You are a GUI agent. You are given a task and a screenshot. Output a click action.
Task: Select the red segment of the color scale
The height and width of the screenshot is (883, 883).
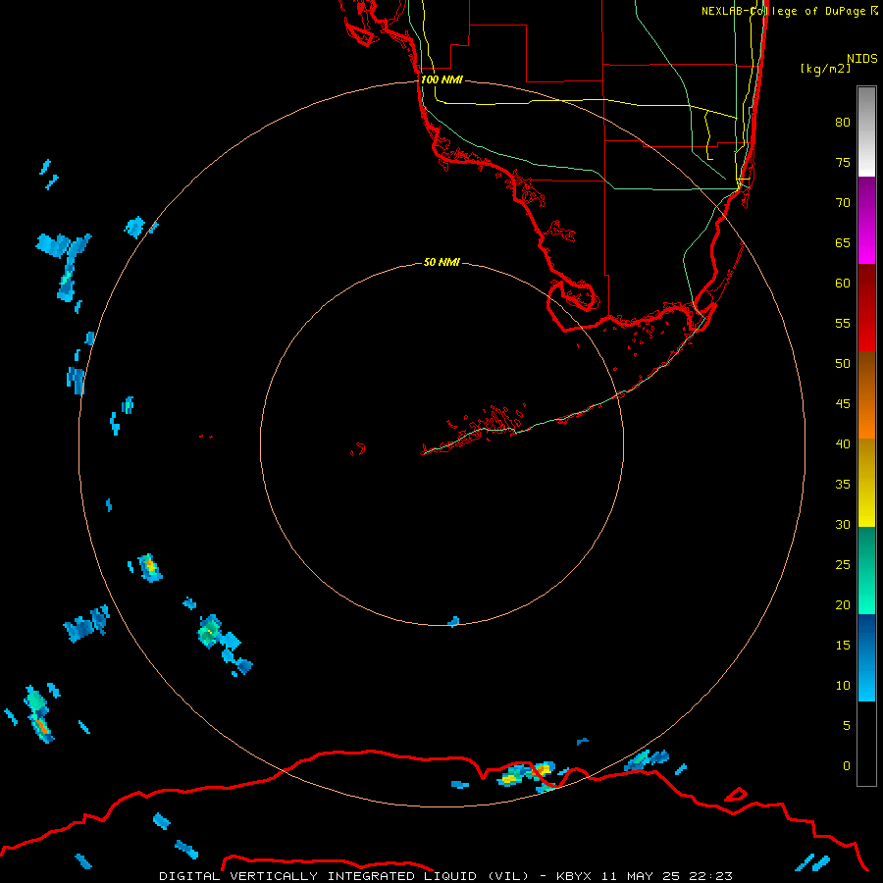pos(866,308)
